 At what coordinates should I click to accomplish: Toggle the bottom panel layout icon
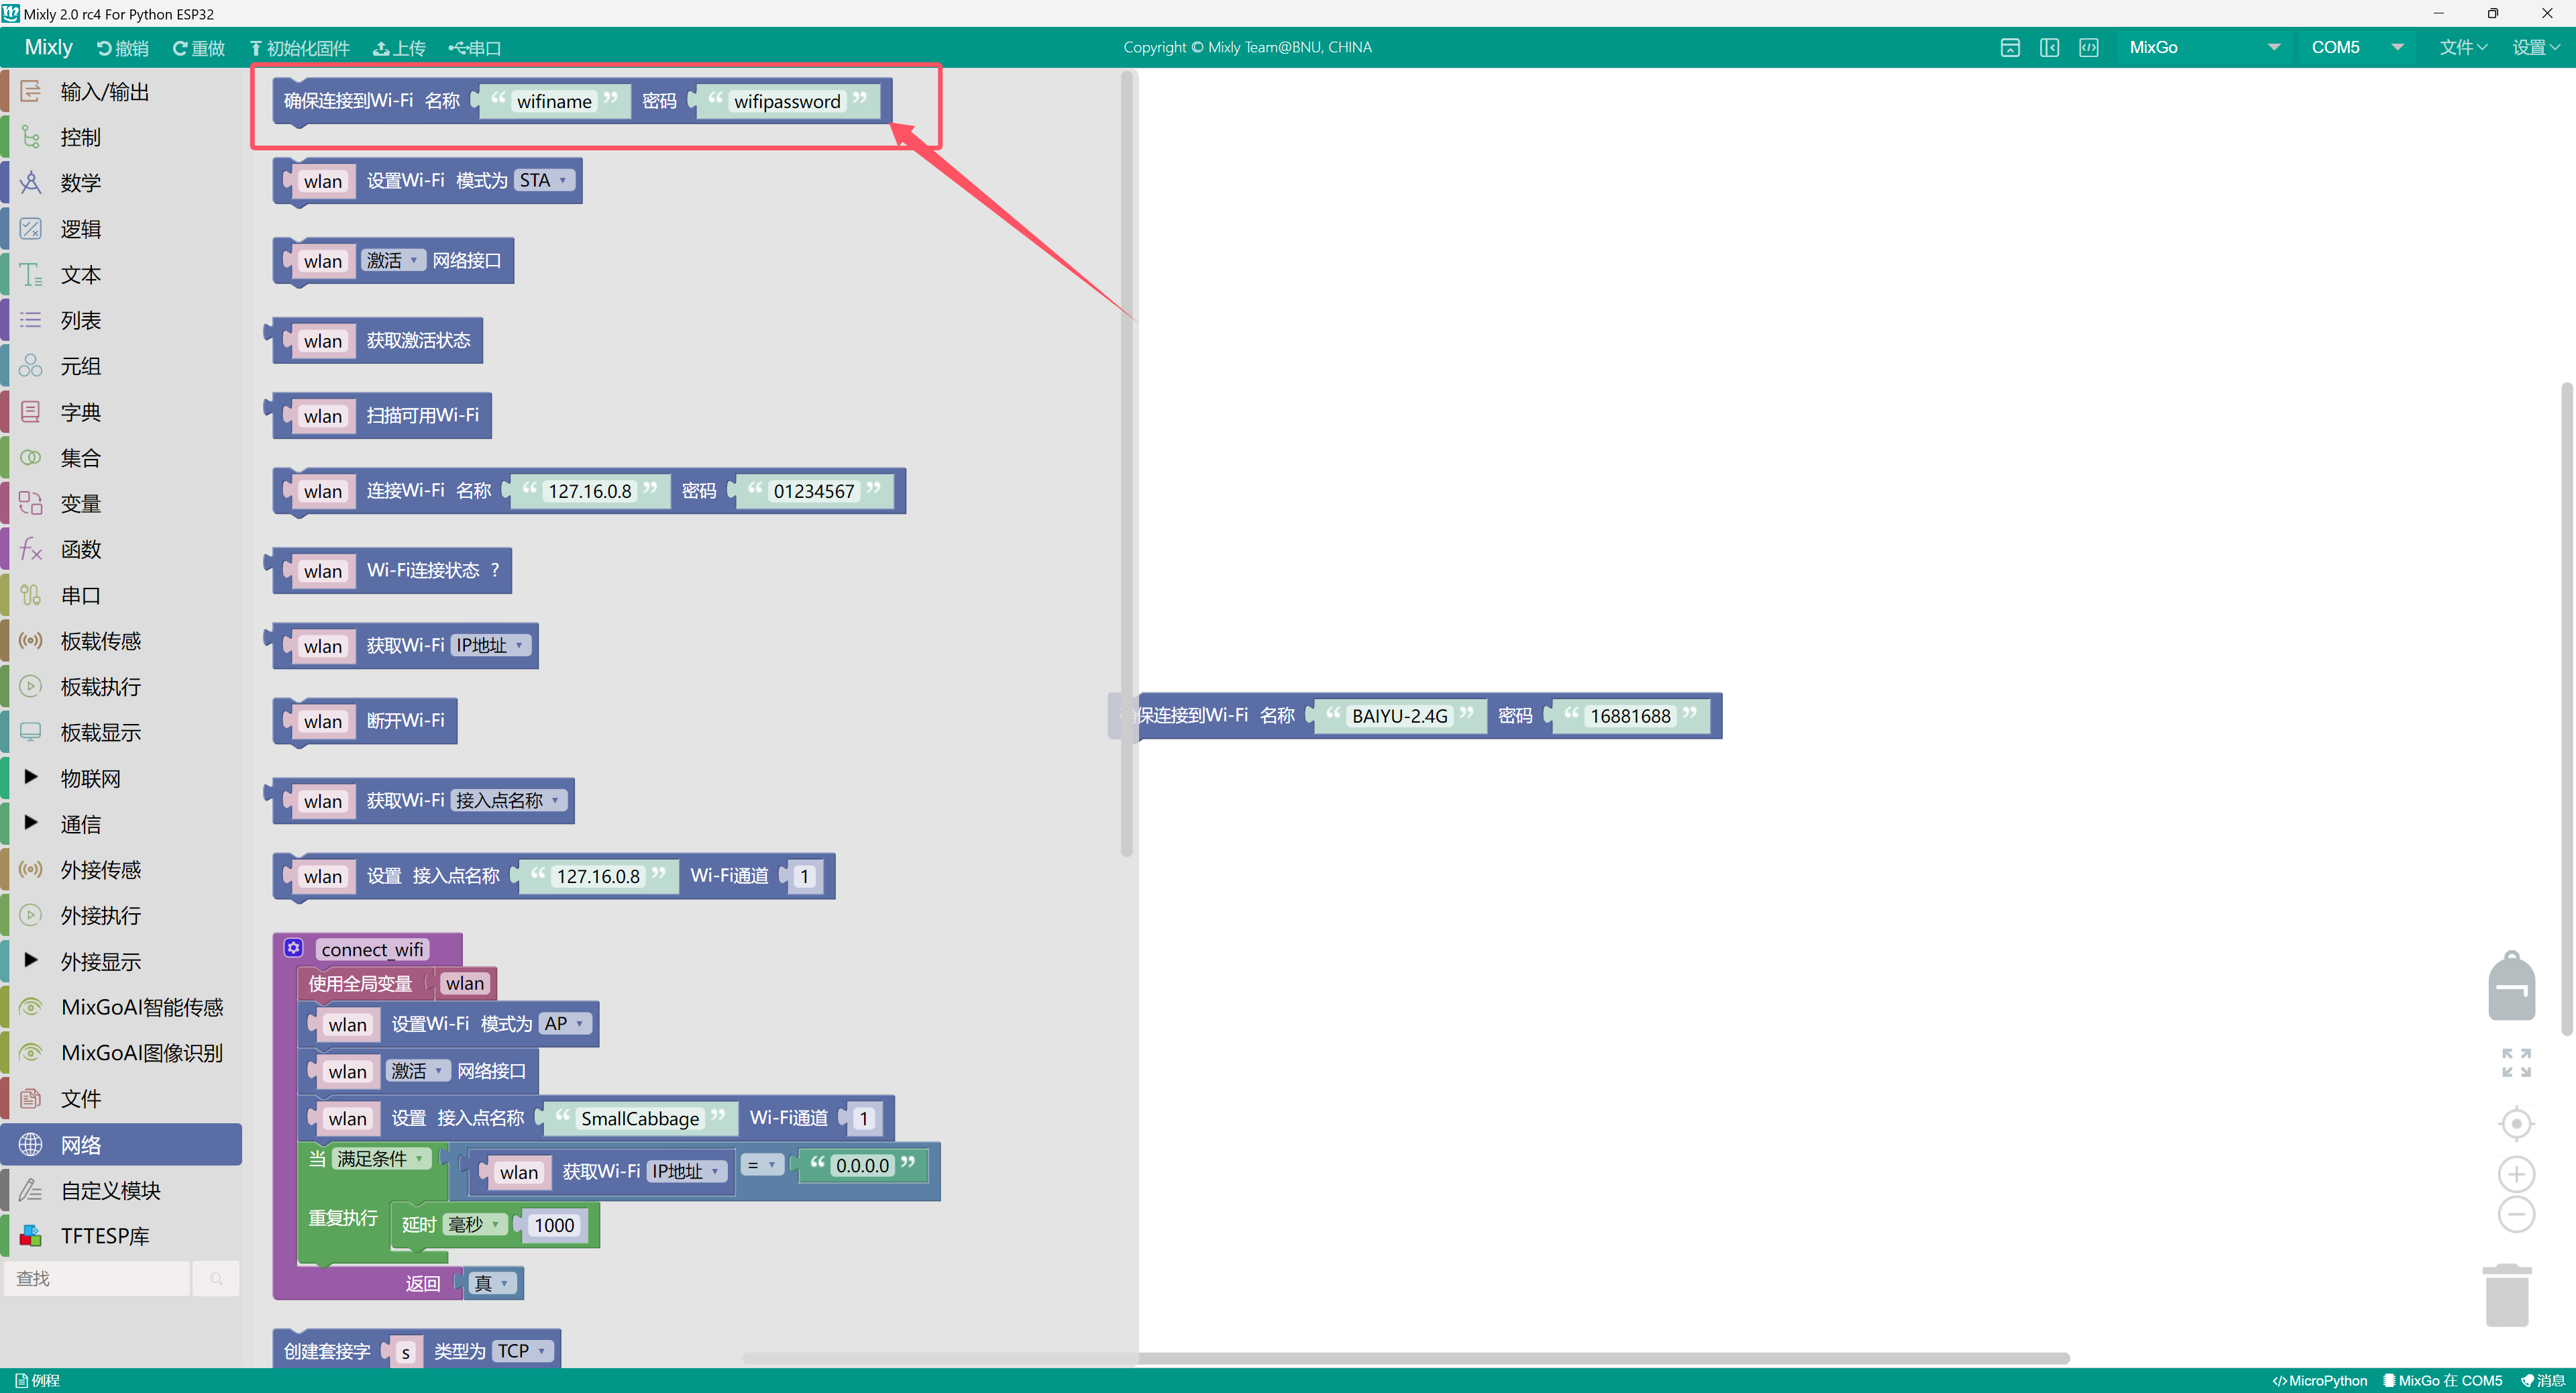coord(2010,47)
